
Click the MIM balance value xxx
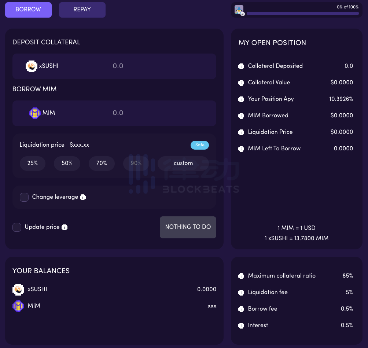(212, 306)
